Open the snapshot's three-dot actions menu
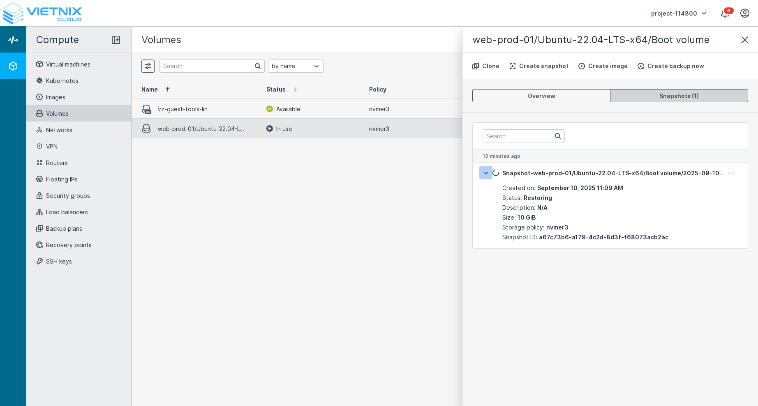The width and height of the screenshot is (758, 406). (x=731, y=173)
